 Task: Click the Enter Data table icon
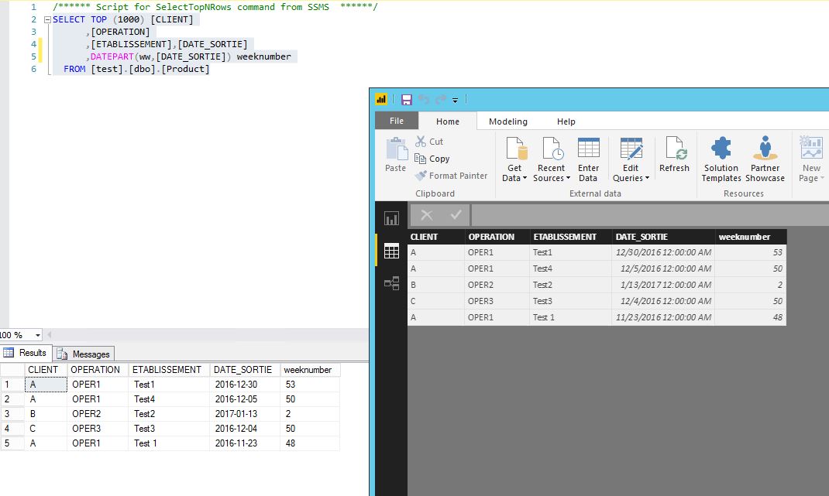pos(589,148)
